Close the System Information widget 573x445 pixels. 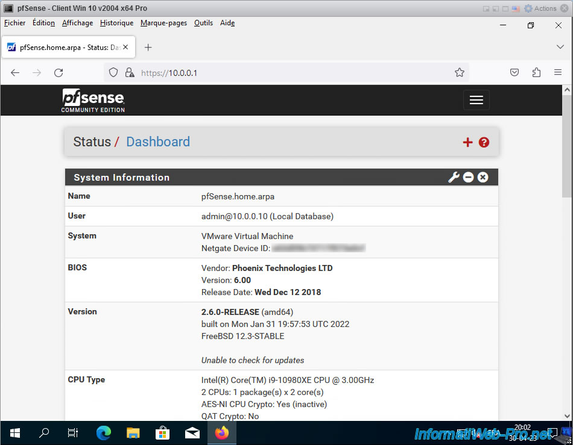pyautogui.click(x=483, y=177)
